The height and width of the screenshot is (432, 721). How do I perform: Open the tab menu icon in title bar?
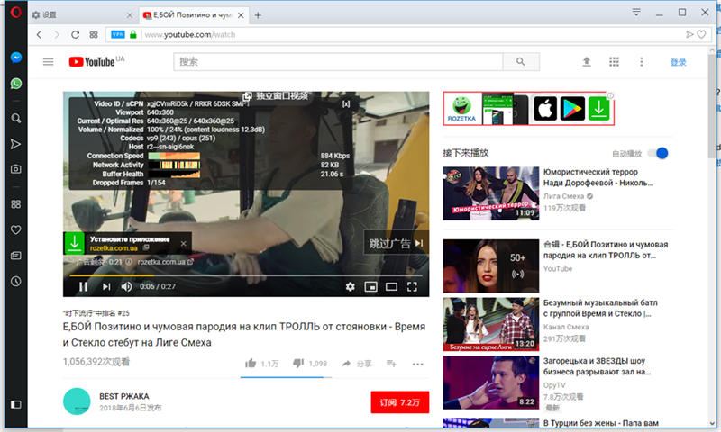tap(636, 13)
